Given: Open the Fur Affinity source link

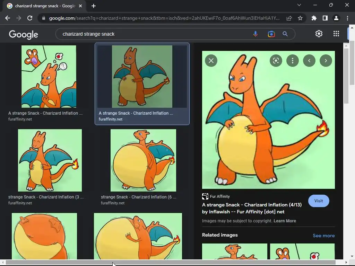Looking at the screenshot, I should (216, 196).
